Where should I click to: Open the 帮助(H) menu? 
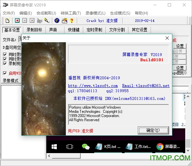coord(141,13)
